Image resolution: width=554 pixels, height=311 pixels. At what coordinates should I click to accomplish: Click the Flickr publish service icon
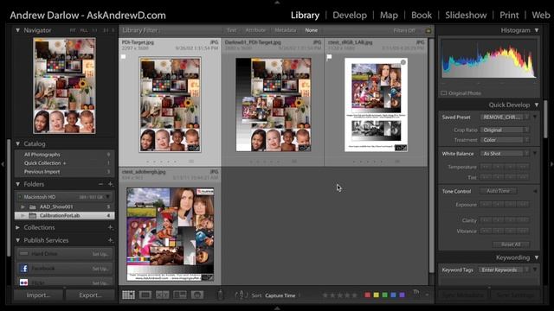click(24, 282)
